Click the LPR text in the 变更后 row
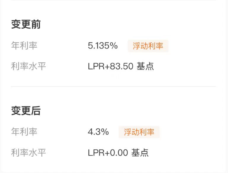The width and height of the screenshot is (228, 173). click(96, 153)
